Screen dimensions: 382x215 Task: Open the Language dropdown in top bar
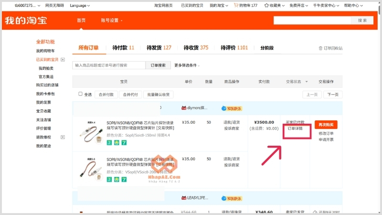click(80, 5)
